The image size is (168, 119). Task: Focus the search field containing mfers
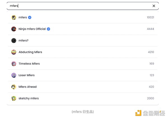[x=78, y=6]
